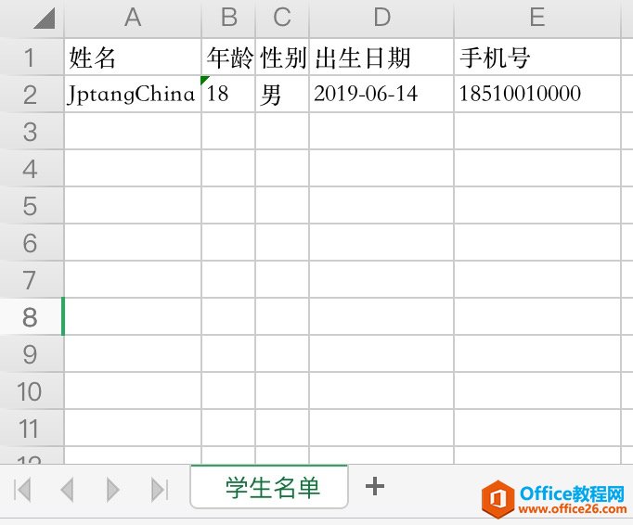Select column C header
633x525 pixels.
click(x=282, y=19)
